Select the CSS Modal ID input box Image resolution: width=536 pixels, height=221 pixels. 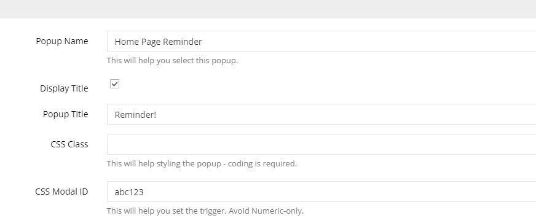tap(321, 192)
